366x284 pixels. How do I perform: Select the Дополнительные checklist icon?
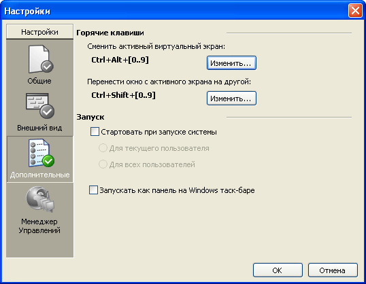pos(41,153)
